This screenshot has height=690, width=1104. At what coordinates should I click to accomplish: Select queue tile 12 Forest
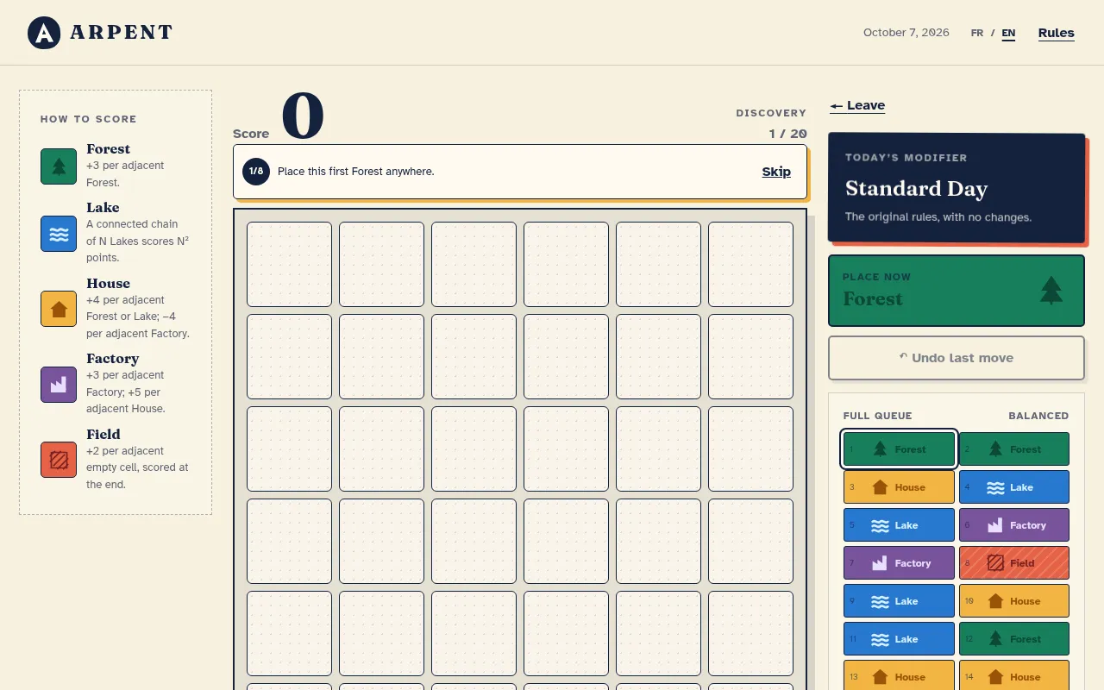1014,639
